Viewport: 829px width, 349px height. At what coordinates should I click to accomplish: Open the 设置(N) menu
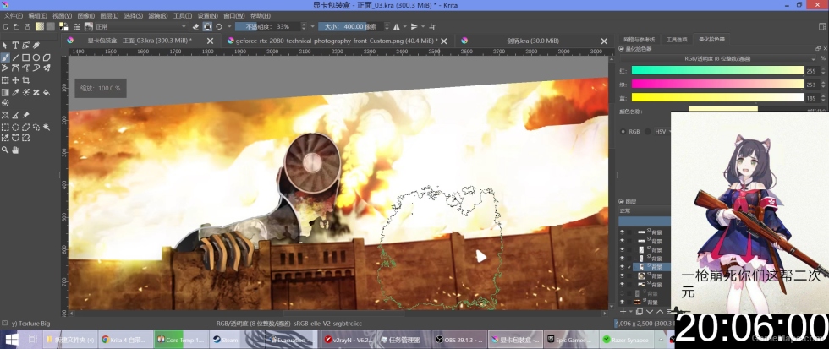coord(207,16)
